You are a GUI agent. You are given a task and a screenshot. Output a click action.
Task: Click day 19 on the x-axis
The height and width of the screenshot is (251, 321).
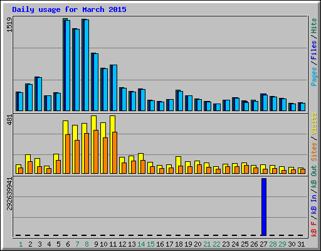pyautogui.click(x=188, y=244)
